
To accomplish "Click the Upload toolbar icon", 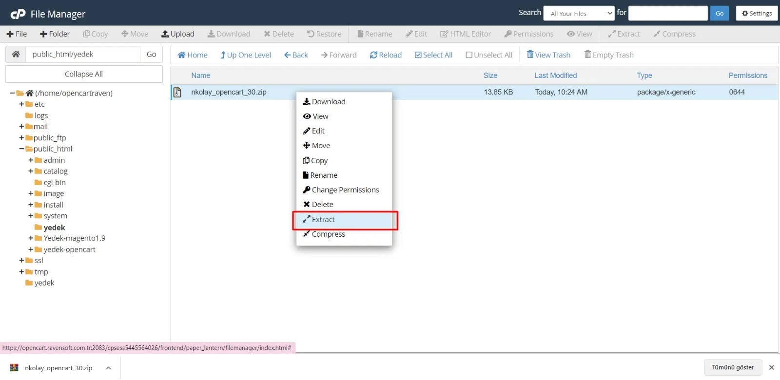I will (x=165, y=34).
